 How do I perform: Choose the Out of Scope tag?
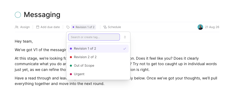click(98, 66)
